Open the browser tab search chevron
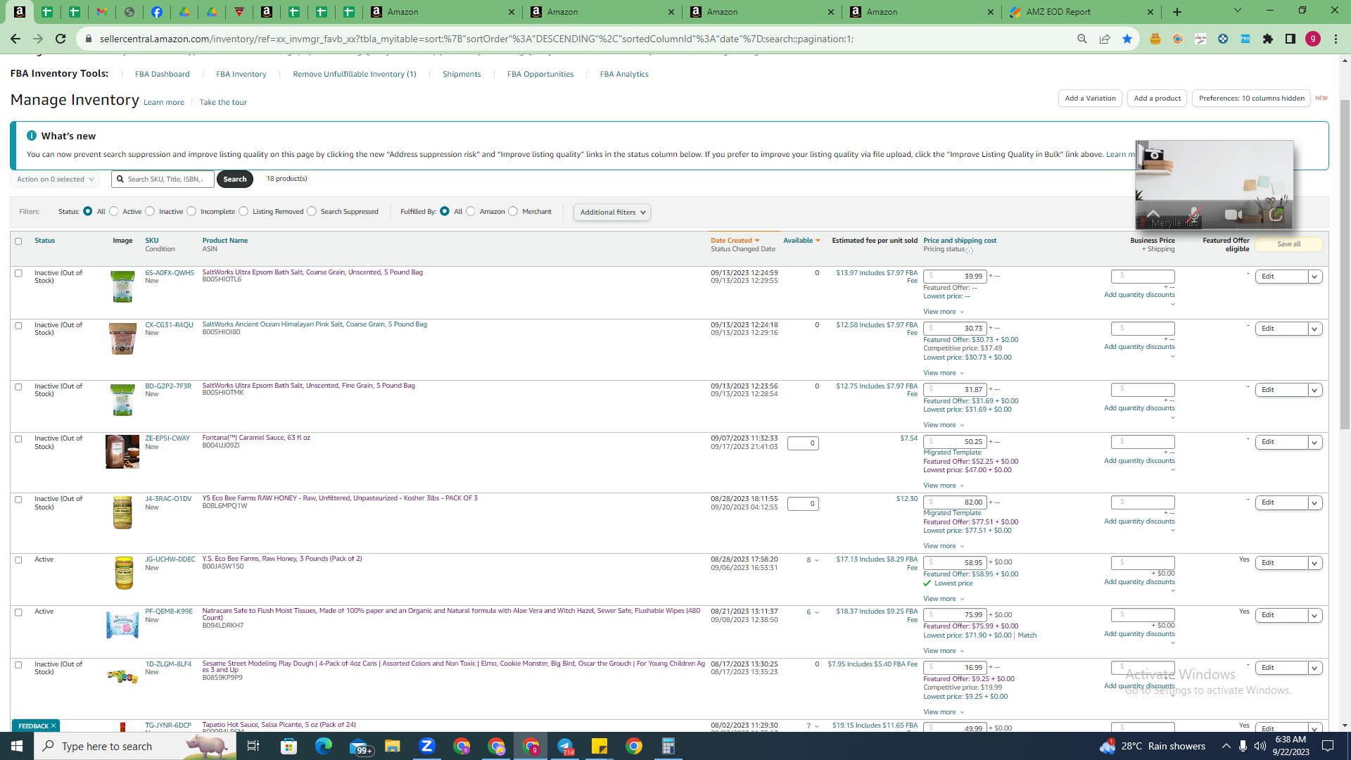1351x760 pixels. click(x=1237, y=11)
